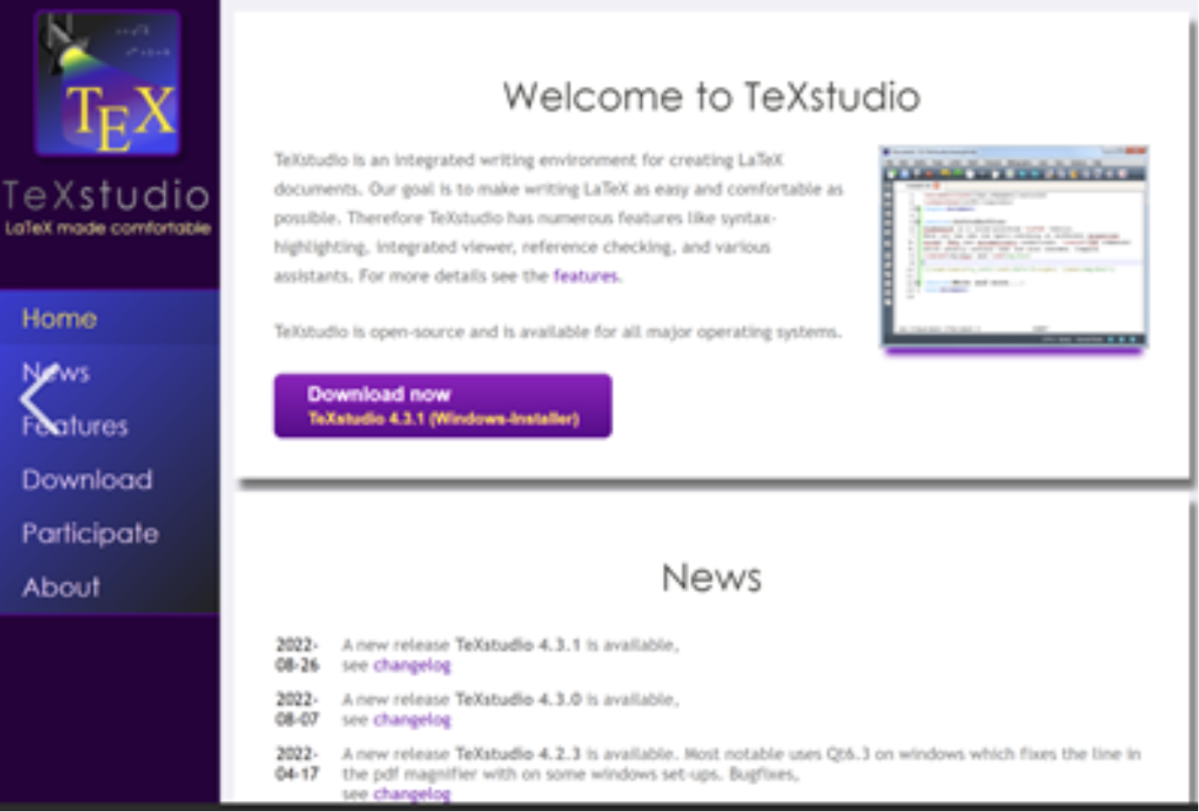Open the Download sidebar menu item

(87, 480)
